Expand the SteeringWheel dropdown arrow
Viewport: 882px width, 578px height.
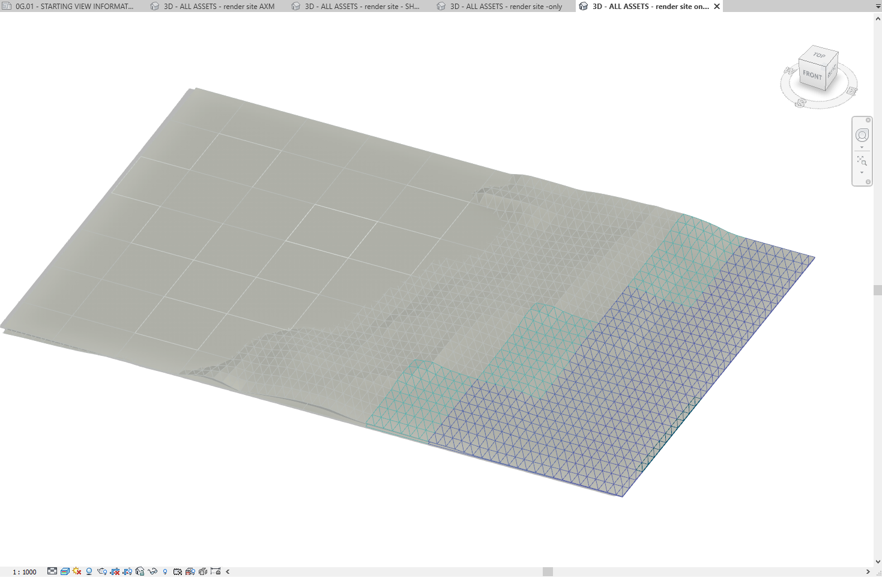tap(862, 146)
